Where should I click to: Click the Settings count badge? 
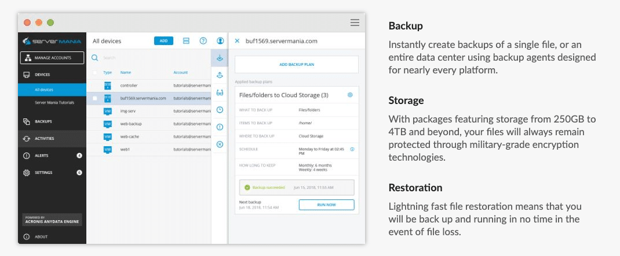tap(79, 172)
